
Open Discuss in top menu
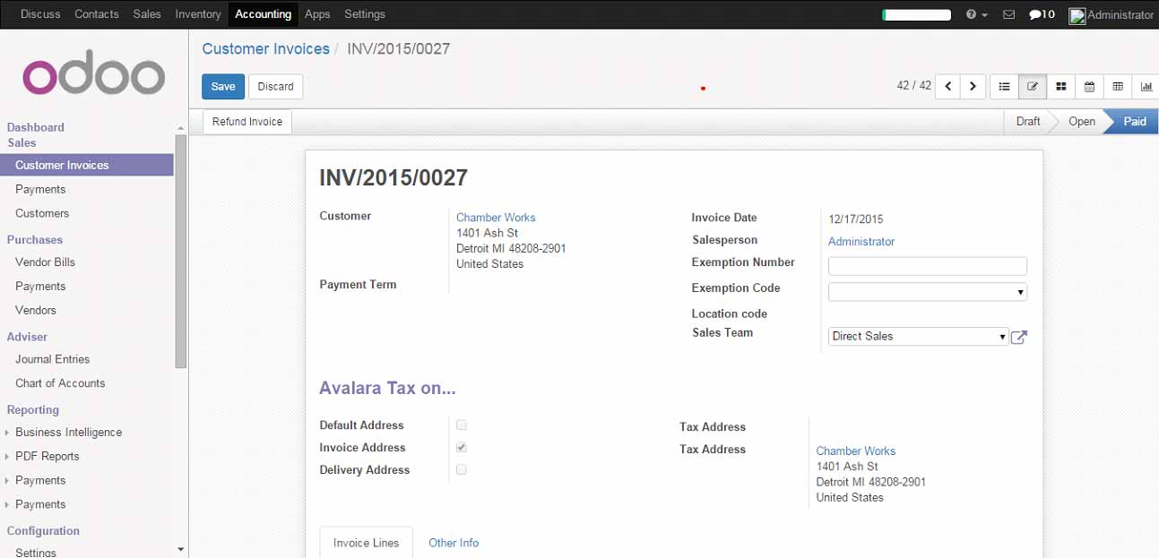point(40,14)
